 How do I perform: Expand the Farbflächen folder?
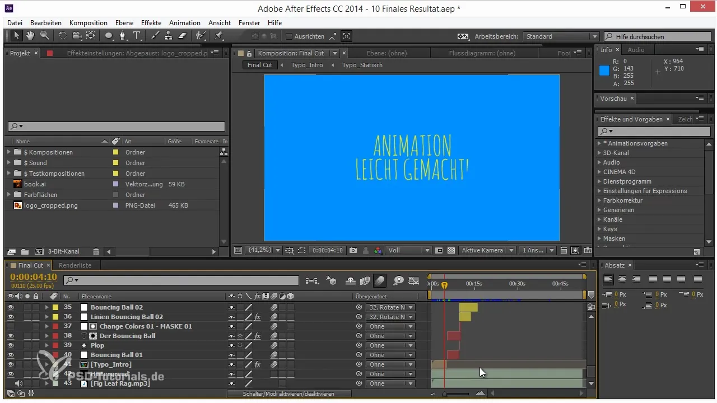pyautogui.click(x=8, y=195)
